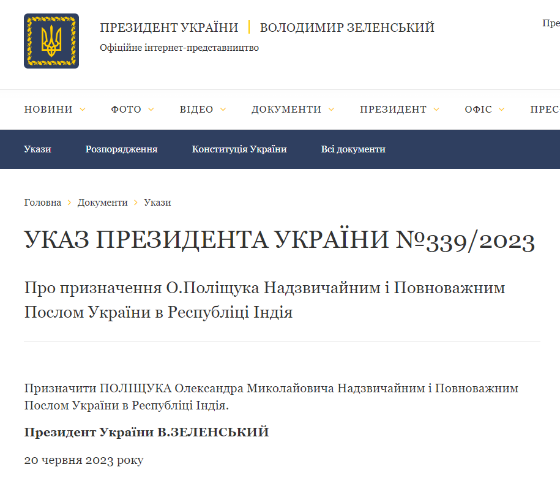Expand the ДОКУМЕНТИ dropdown chevron
Viewport: 560px width, 489px height.
(331, 110)
